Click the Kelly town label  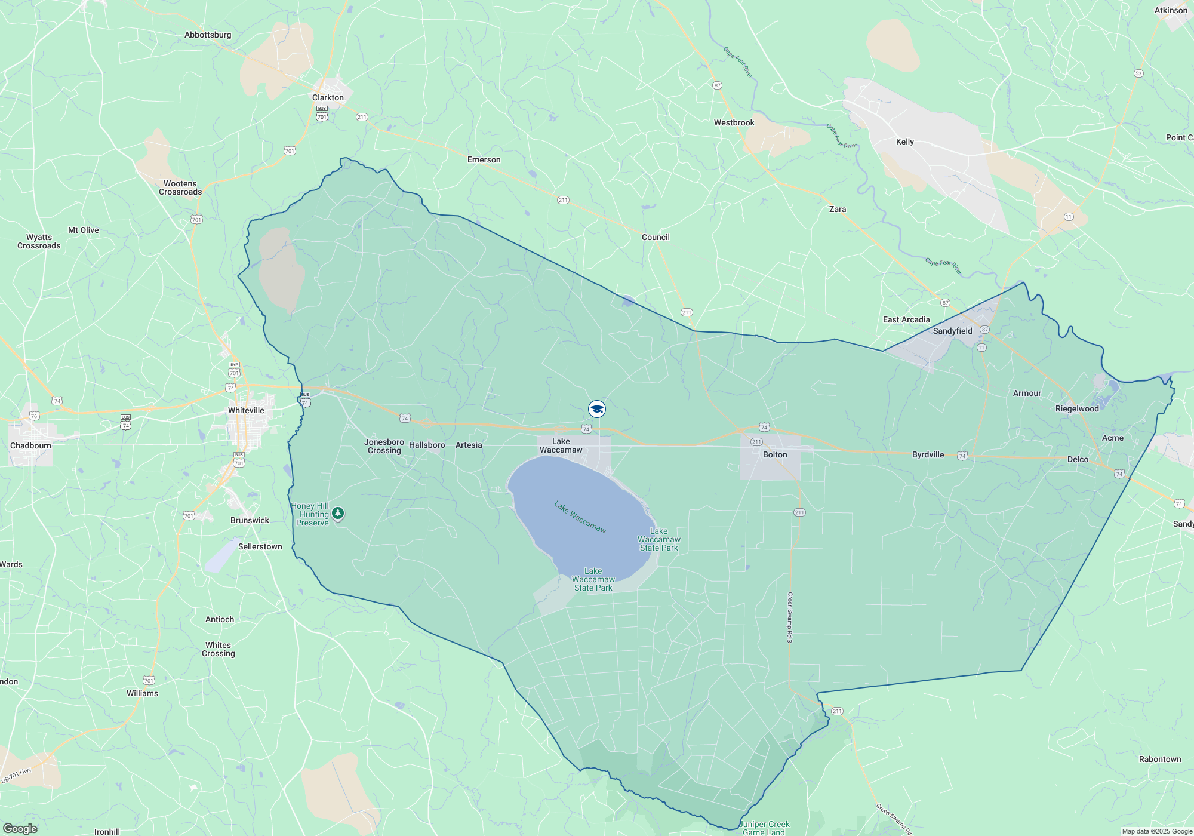[x=904, y=142]
